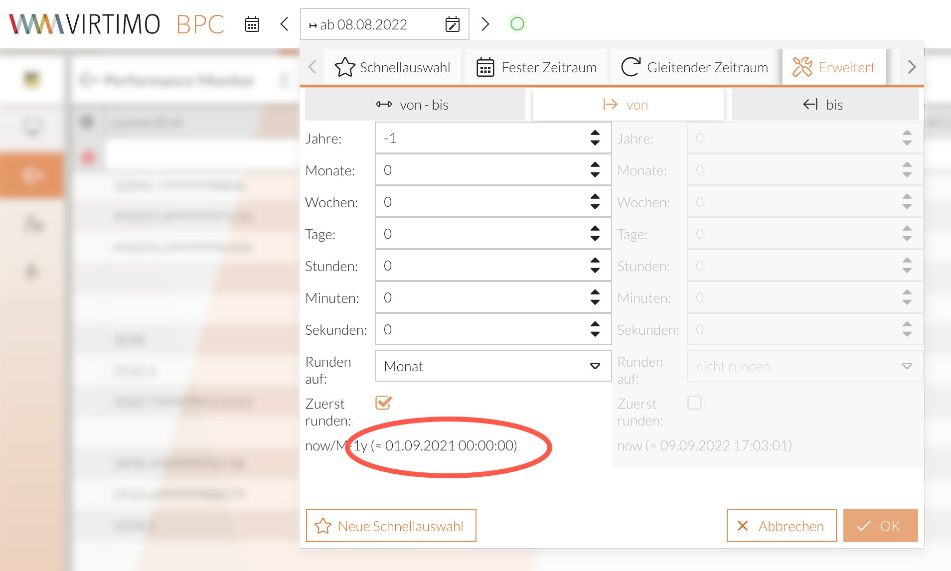Click the VIRTIMO BPC logo
This screenshot has height=571, width=951.
117,24
